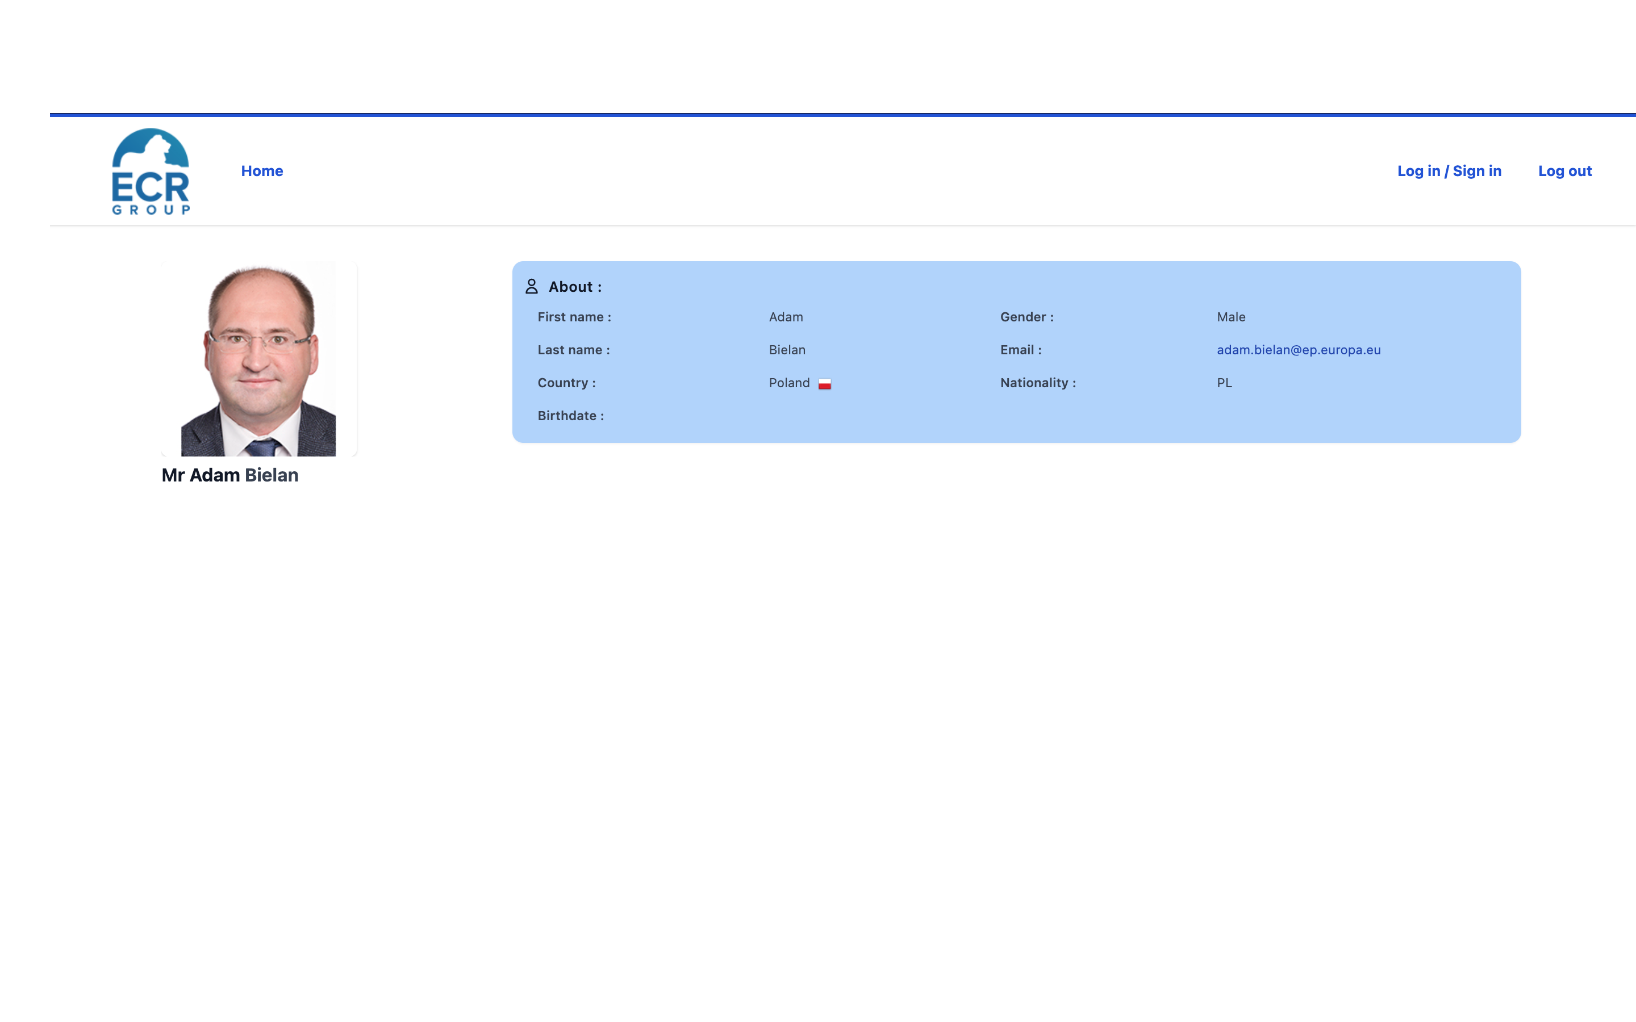Click the Birthdate label
This screenshot has height=1022, width=1636.
[570, 416]
